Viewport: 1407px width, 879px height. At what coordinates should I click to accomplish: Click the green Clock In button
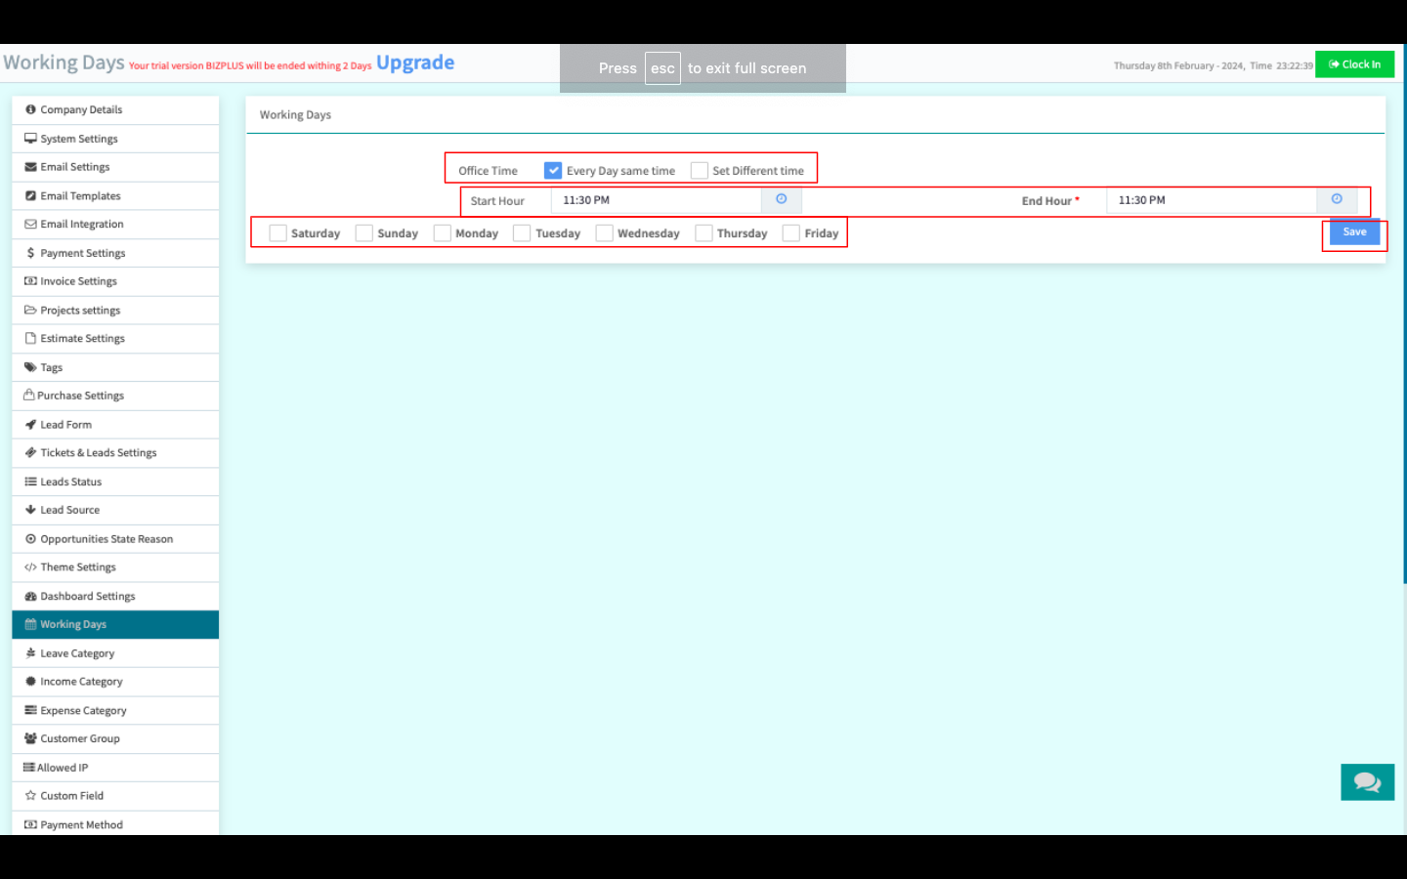click(x=1354, y=64)
